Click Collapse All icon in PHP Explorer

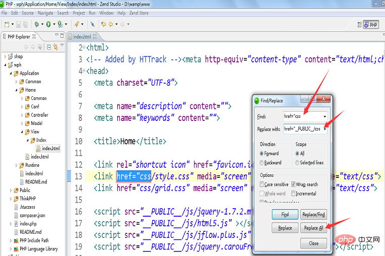pos(49,47)
